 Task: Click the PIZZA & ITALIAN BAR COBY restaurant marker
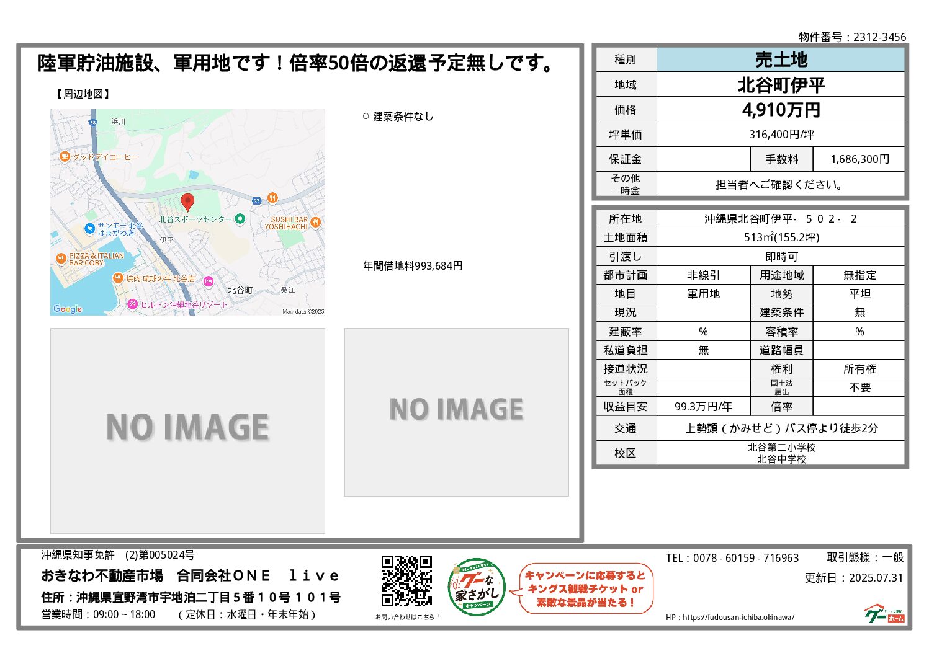61,259
